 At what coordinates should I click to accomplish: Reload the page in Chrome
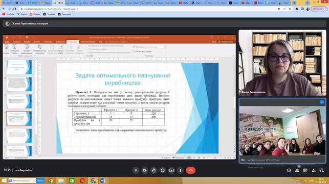(15, 9)
